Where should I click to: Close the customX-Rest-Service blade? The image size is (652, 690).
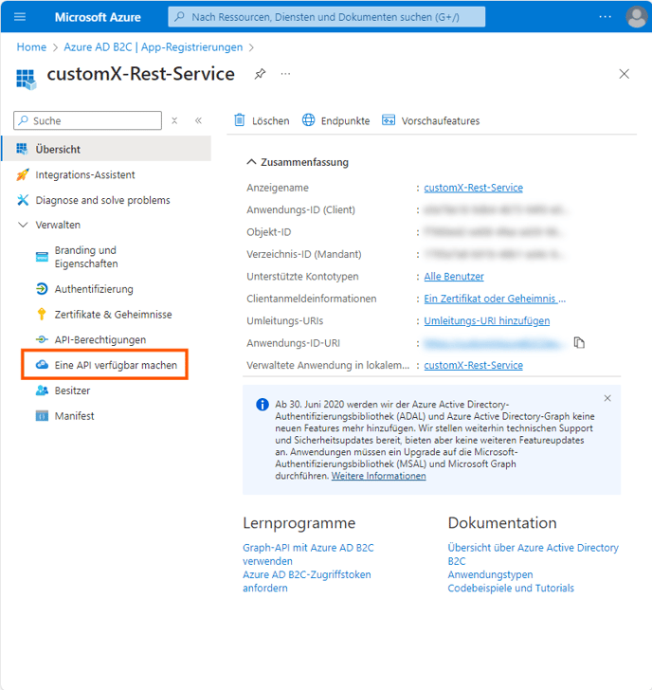(624, 74)
